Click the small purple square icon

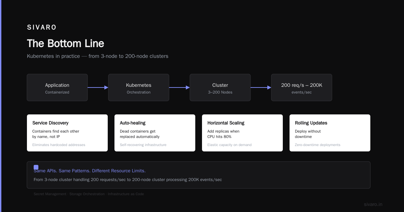point(36,167)
